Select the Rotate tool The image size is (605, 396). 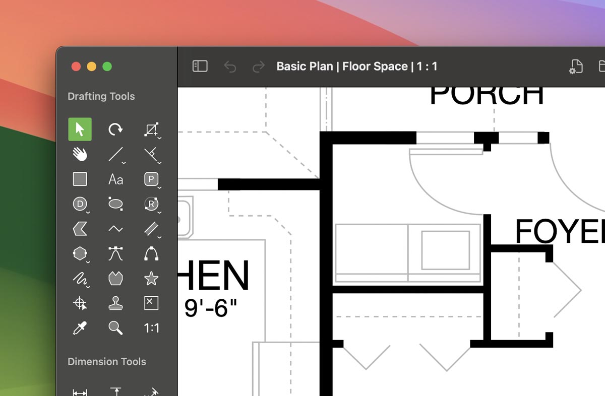coord(115,129)
